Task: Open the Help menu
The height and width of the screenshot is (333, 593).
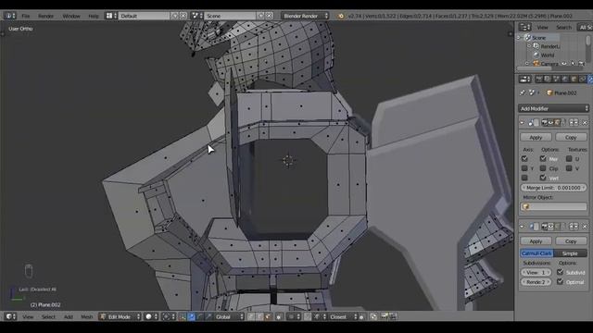Action: [93, 16]
